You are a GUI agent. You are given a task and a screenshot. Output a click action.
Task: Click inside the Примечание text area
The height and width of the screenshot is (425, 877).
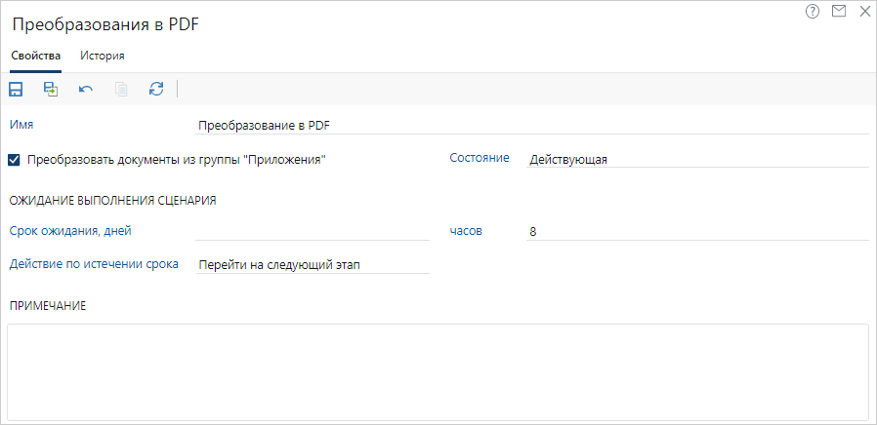click(438, 371)
